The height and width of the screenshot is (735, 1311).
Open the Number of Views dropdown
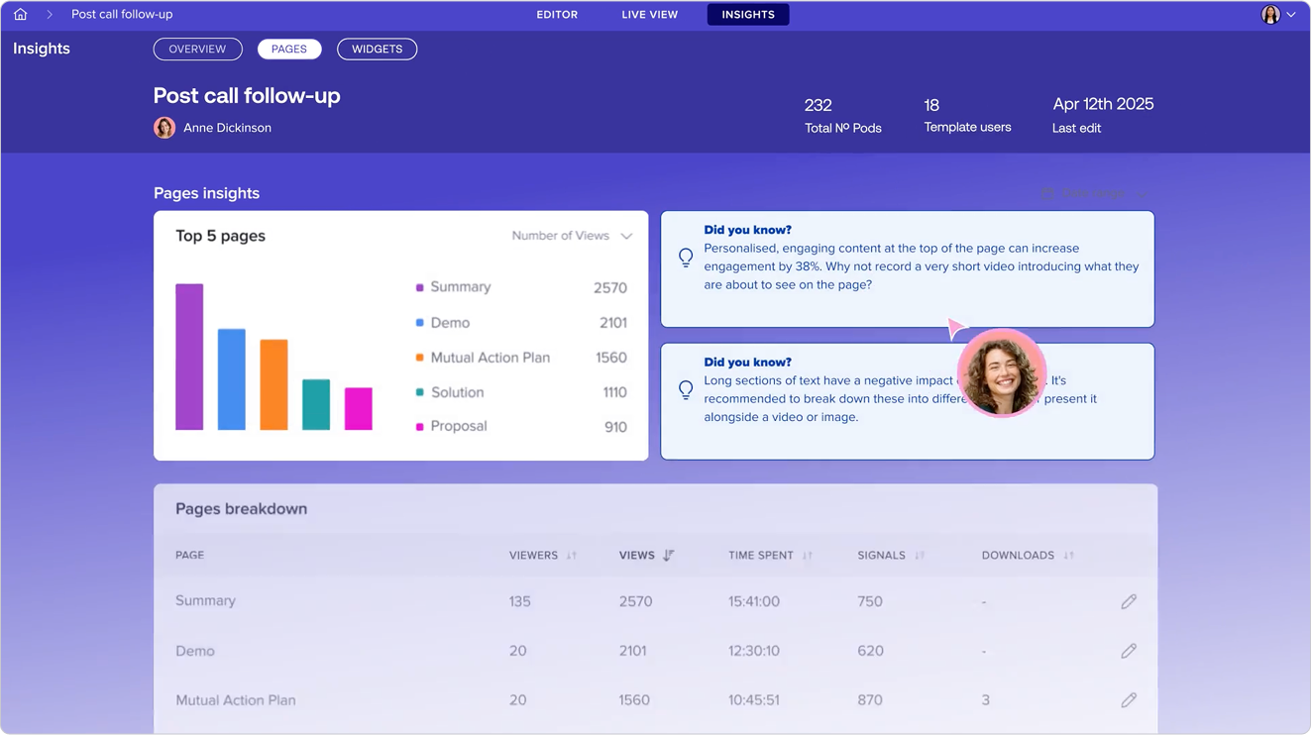(572, 236)
